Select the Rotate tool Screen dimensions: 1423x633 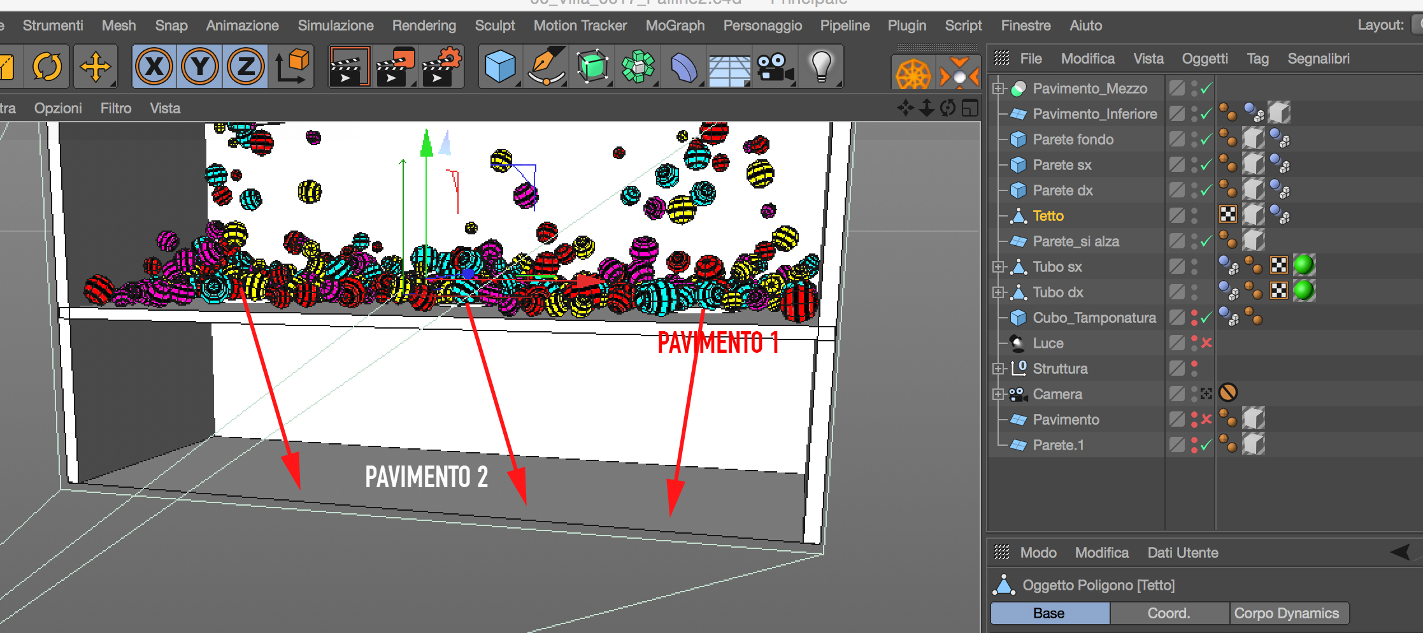click(x=47, y=66)
